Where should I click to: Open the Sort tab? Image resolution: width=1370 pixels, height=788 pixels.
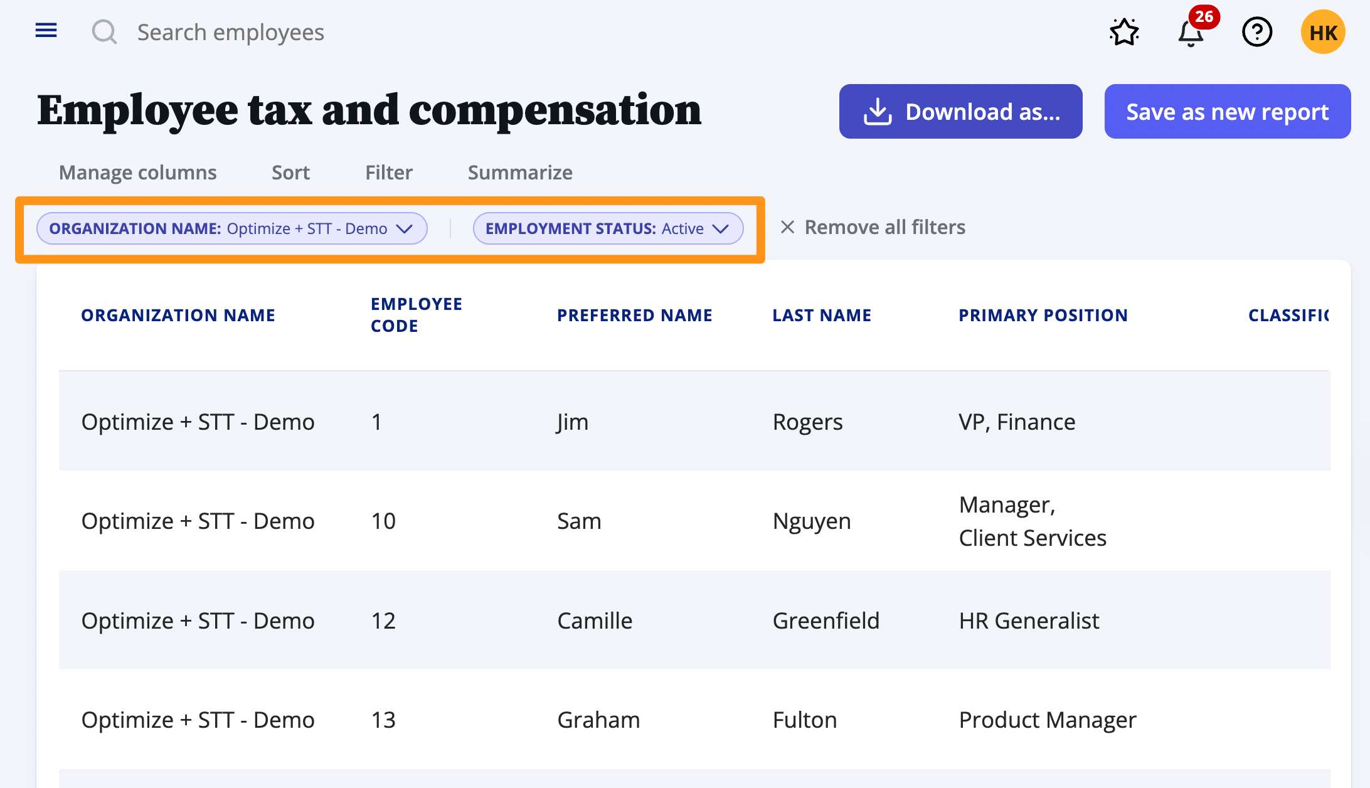290,173
